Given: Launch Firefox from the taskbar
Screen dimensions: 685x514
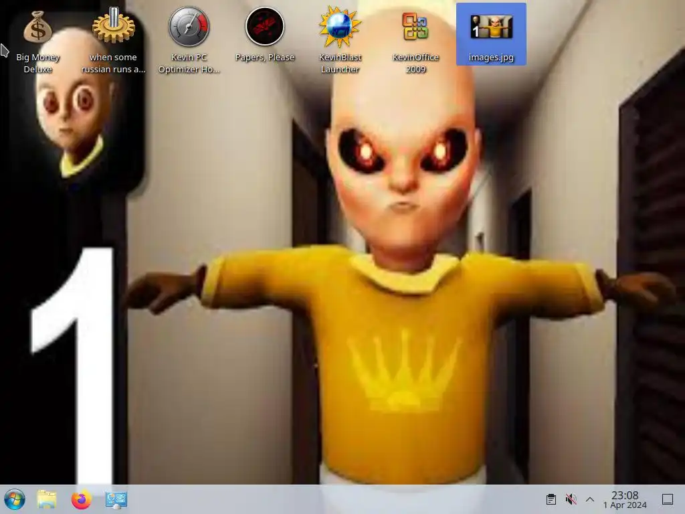Looking at the screenshot, I should [81, 499].
